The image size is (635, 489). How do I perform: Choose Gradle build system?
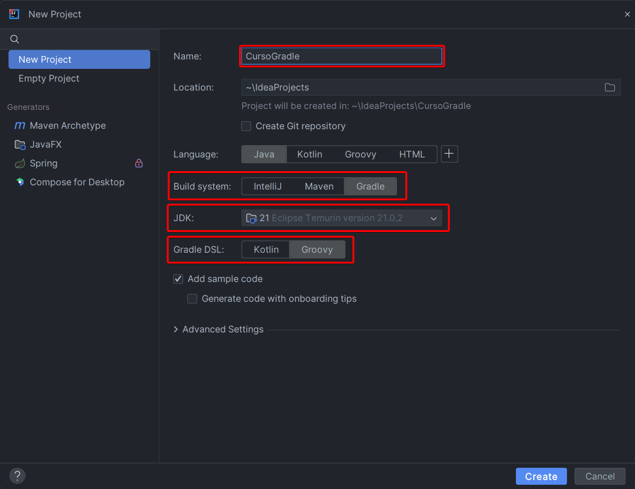point(370,186)
